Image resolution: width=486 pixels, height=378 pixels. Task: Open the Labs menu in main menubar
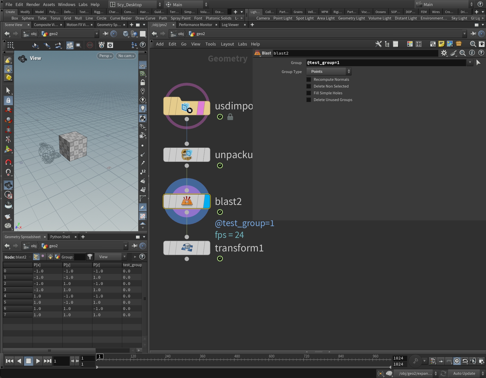(83, 5)
